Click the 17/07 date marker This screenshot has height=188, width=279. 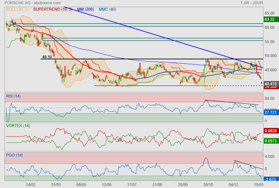point(131,185)
